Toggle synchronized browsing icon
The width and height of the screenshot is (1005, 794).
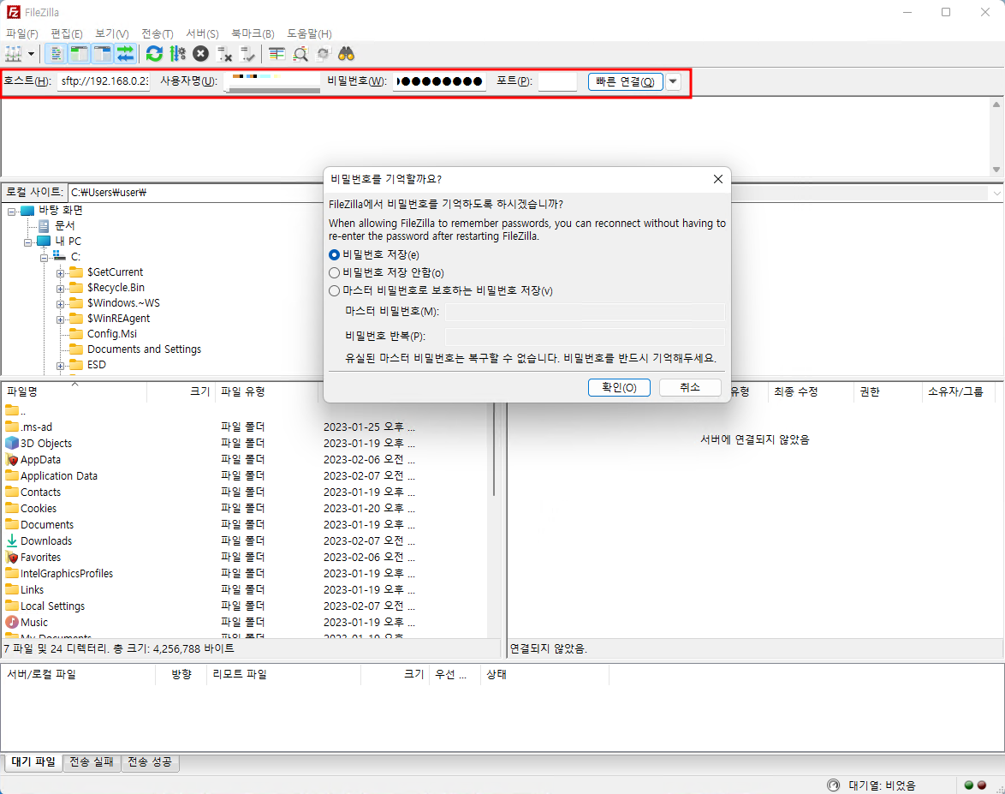coord(323,54)
